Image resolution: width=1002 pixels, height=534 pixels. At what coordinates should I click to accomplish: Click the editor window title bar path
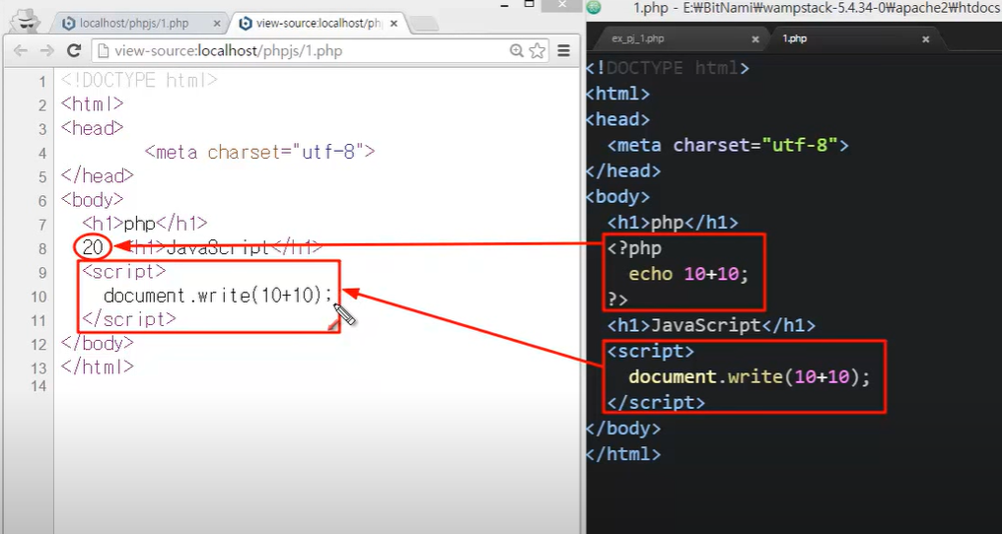pyautogui.click(x=818, y=8)
